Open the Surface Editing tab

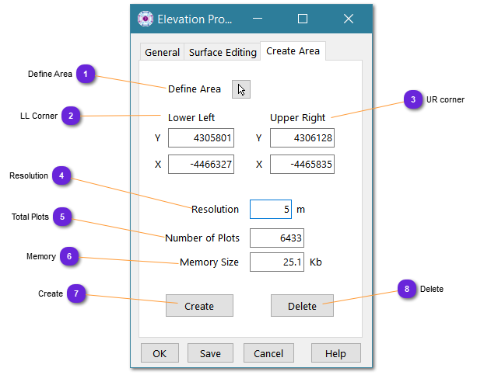(x=223, y=53)
